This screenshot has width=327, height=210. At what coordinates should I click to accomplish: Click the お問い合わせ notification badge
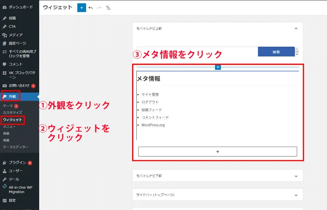[x=33, y=86]
